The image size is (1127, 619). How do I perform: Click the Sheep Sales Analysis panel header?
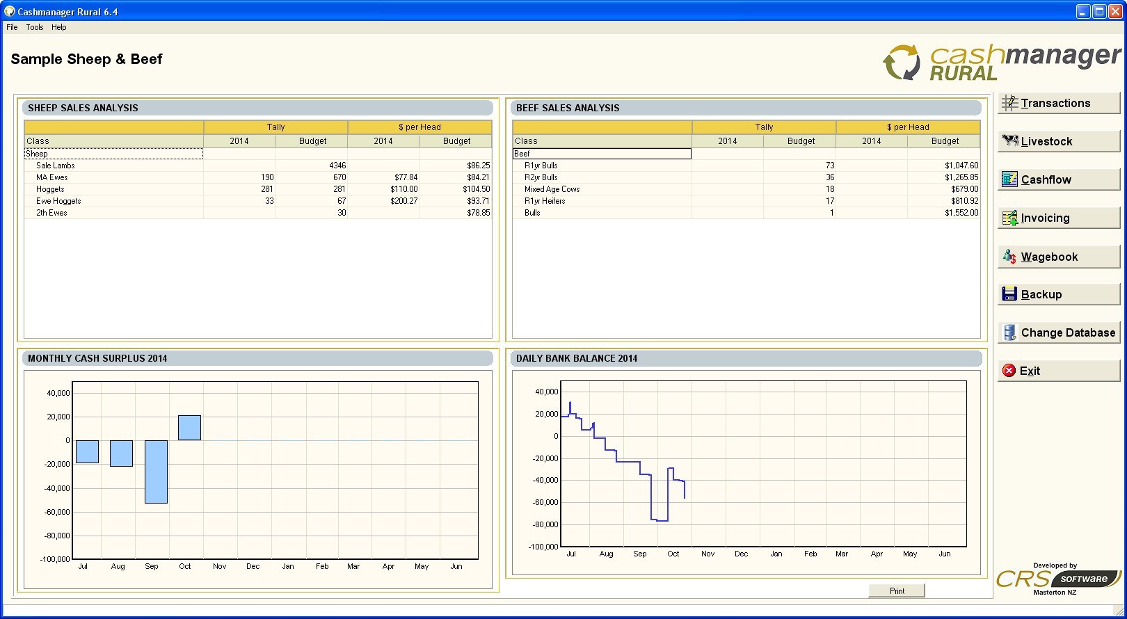[x=257, y=108]
